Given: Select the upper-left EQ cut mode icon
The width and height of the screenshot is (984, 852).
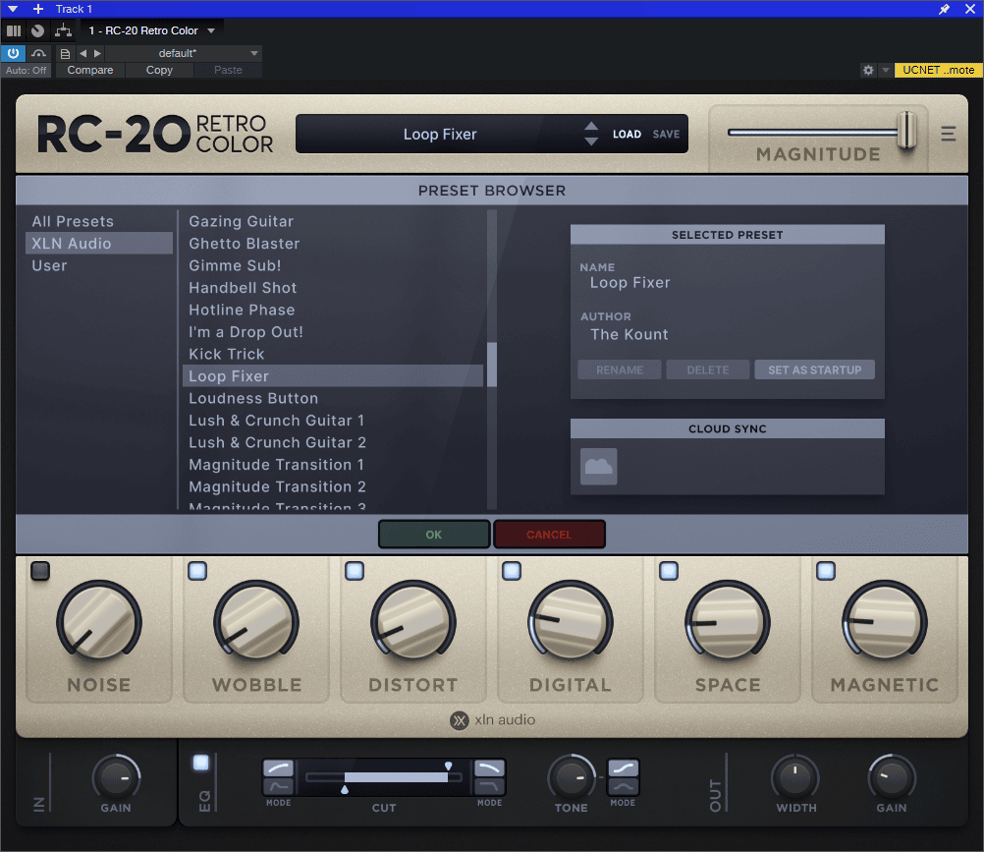Looking at the screenshot, I should click(278, 767).
